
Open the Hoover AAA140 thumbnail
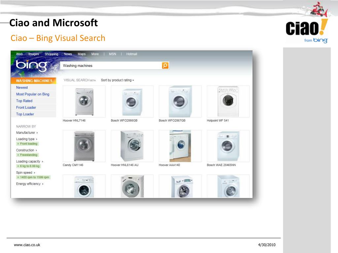(180, 146)
